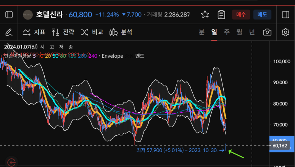Click the 호텔신라 stock name
The height and width of the screenshot is (167, 295).
click(50, 15)
